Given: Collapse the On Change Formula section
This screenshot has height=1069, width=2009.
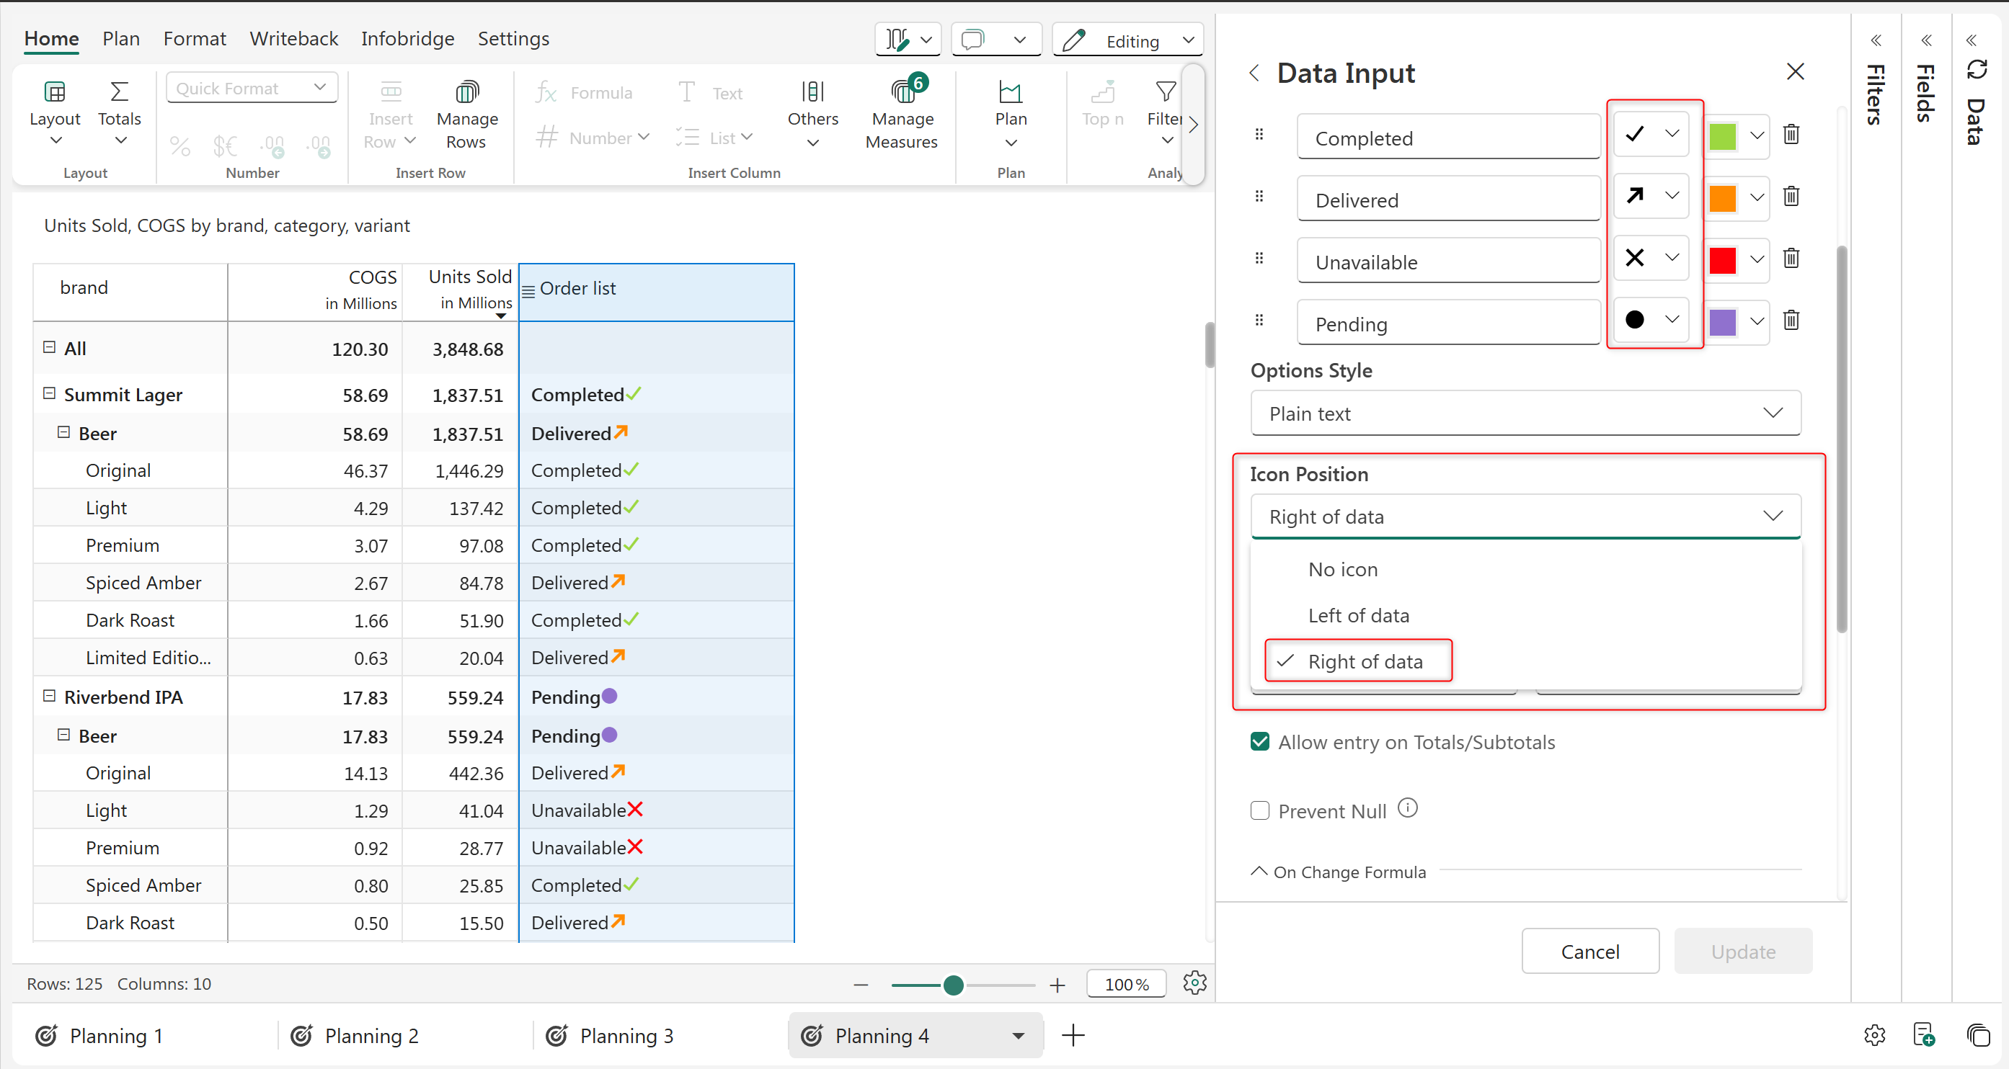Looking at the screenshot, I should tap(1259, 871).
